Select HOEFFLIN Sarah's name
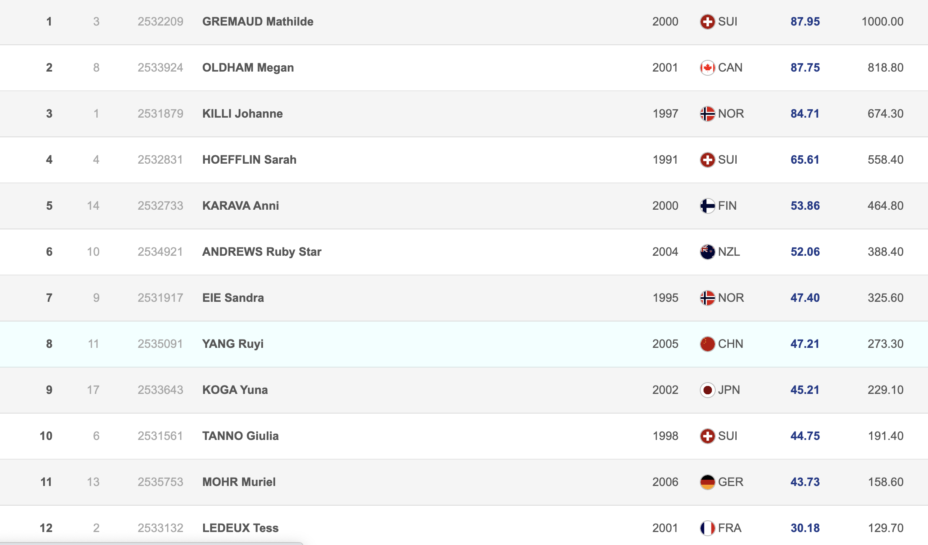This screenshot has height=545, width=928. pyautogui.click(x=249, y=160)
